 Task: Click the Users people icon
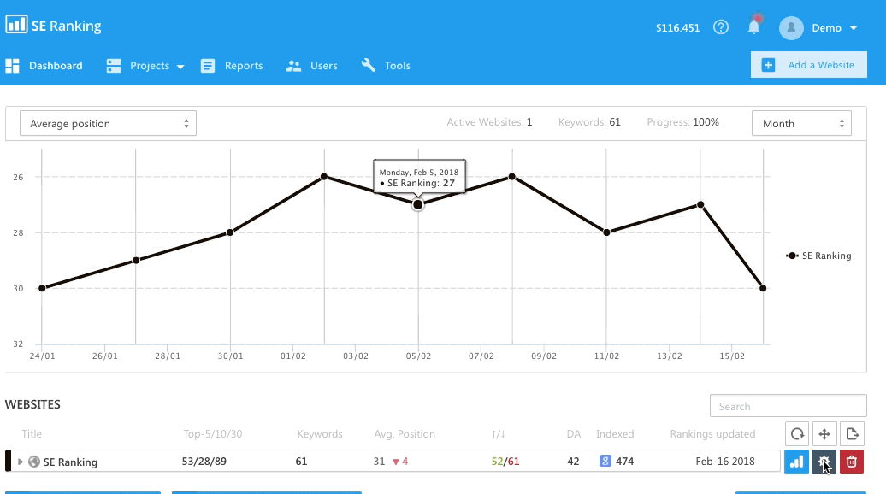click(x=293, y=66)
